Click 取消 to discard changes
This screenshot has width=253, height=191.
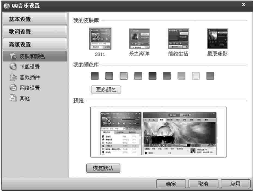pyautogui.click(x=203, y=184)
